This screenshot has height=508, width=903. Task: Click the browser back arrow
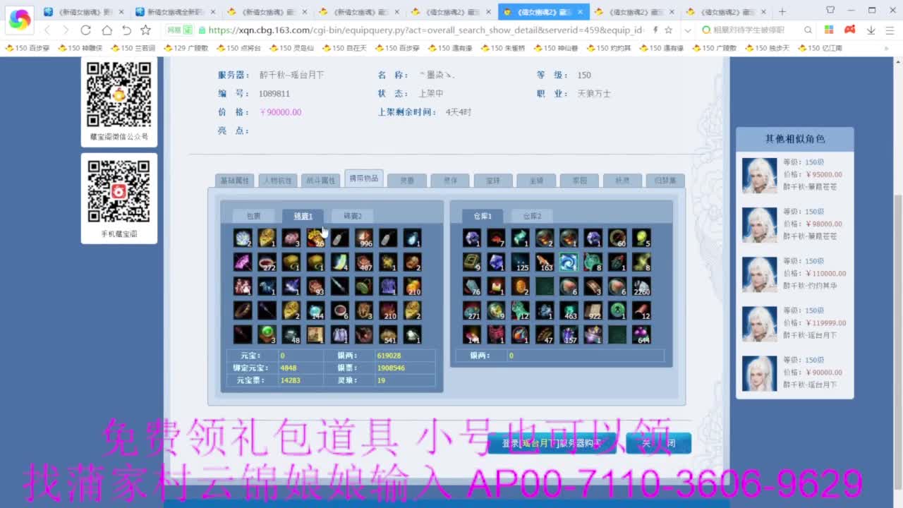pos(47,30)
